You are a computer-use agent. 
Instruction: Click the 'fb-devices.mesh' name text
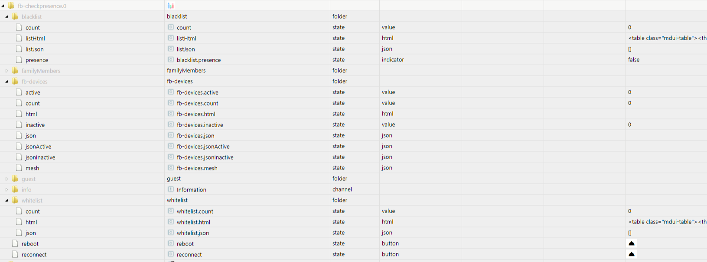click(197, 168)
